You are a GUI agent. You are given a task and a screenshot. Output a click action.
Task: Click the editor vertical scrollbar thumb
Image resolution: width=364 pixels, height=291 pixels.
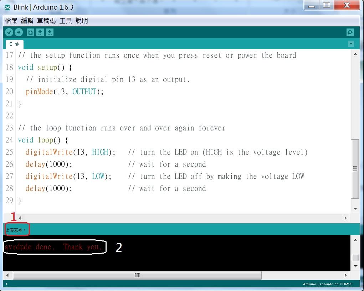coord(355,168)
